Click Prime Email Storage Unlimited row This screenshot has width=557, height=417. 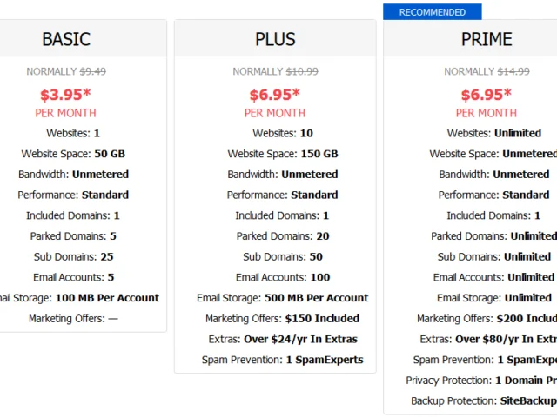pos(494,298)
